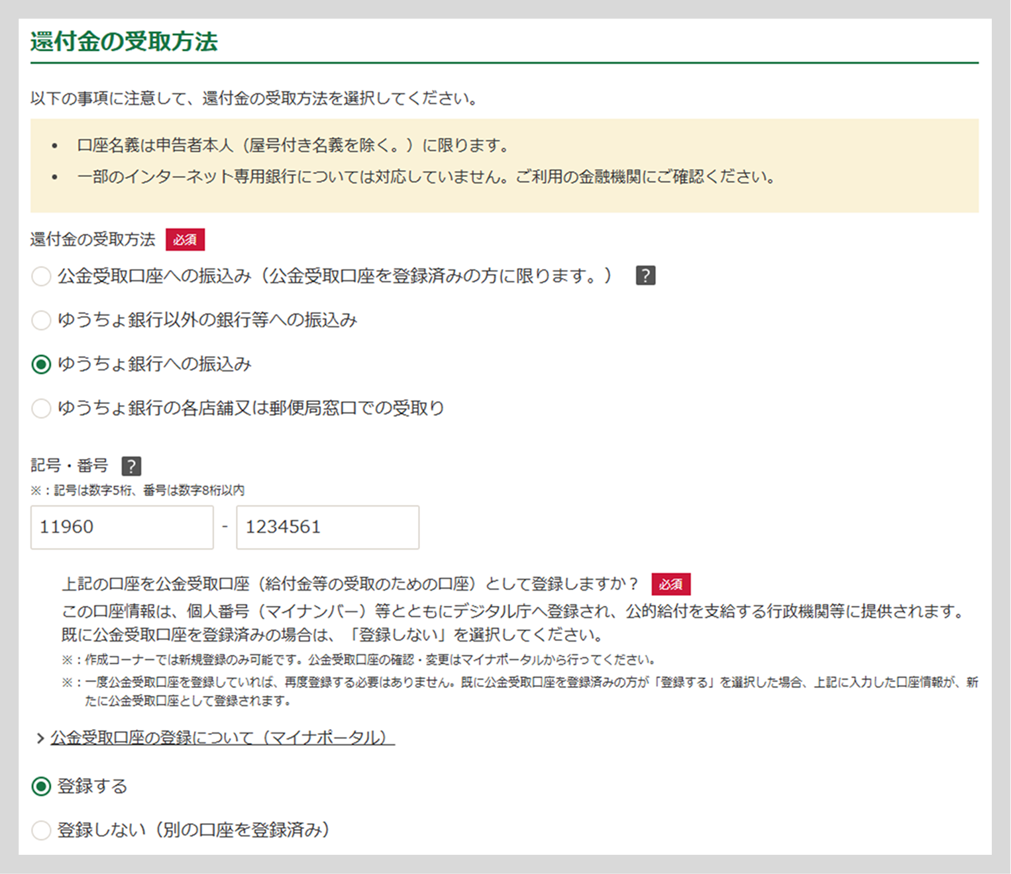
Task: Click the 必須 badge in the registration question
Action: pos(671,584)
